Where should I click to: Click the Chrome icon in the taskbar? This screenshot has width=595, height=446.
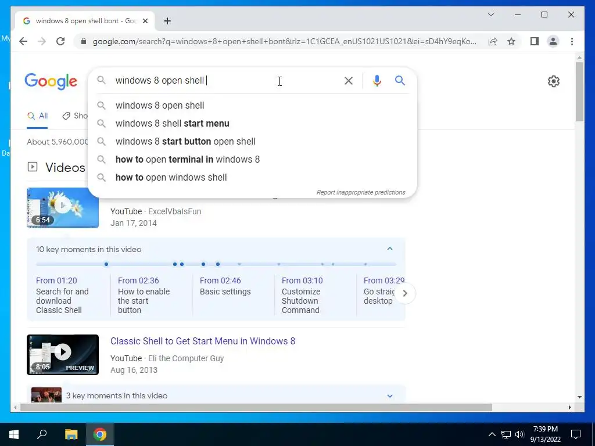pos(100,434)
